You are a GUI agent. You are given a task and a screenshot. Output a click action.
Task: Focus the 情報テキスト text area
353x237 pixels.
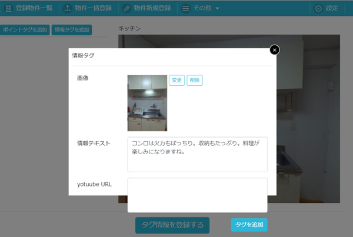197,154
